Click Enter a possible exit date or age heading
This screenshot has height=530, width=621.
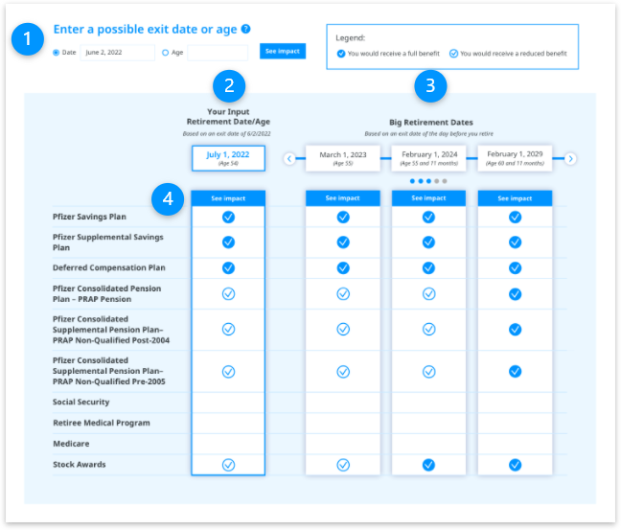click(145, 30)
